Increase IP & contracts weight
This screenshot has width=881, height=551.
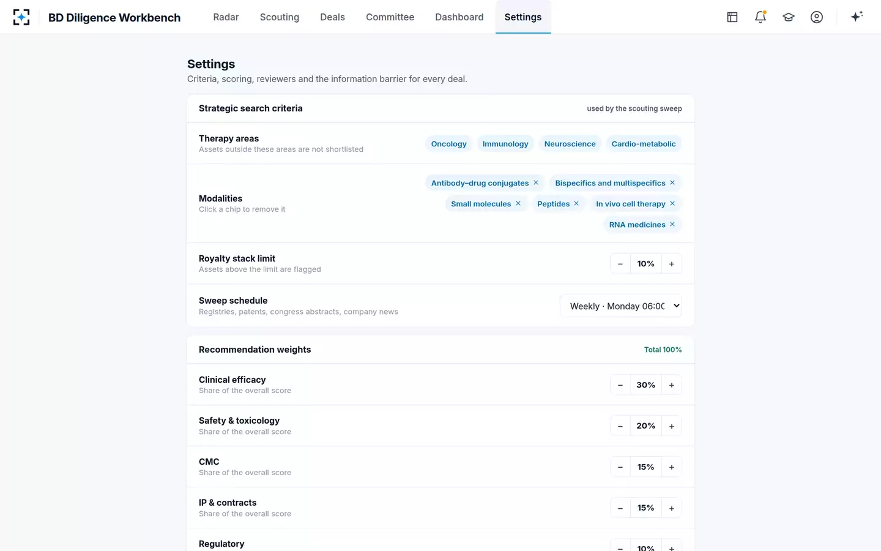click(672, 508)
